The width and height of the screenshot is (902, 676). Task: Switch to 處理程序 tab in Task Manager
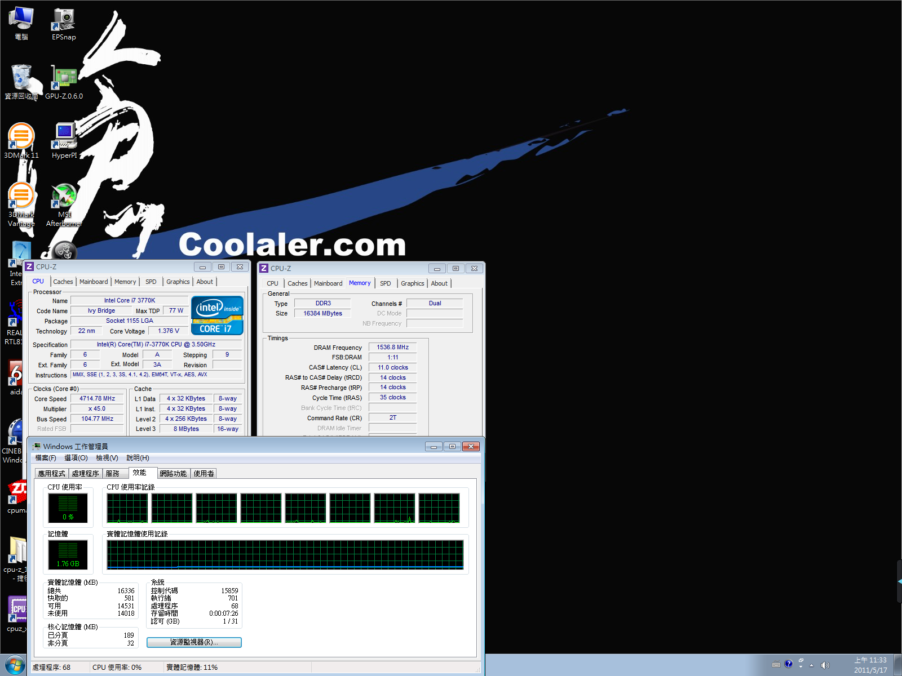[x=86, y=474]
